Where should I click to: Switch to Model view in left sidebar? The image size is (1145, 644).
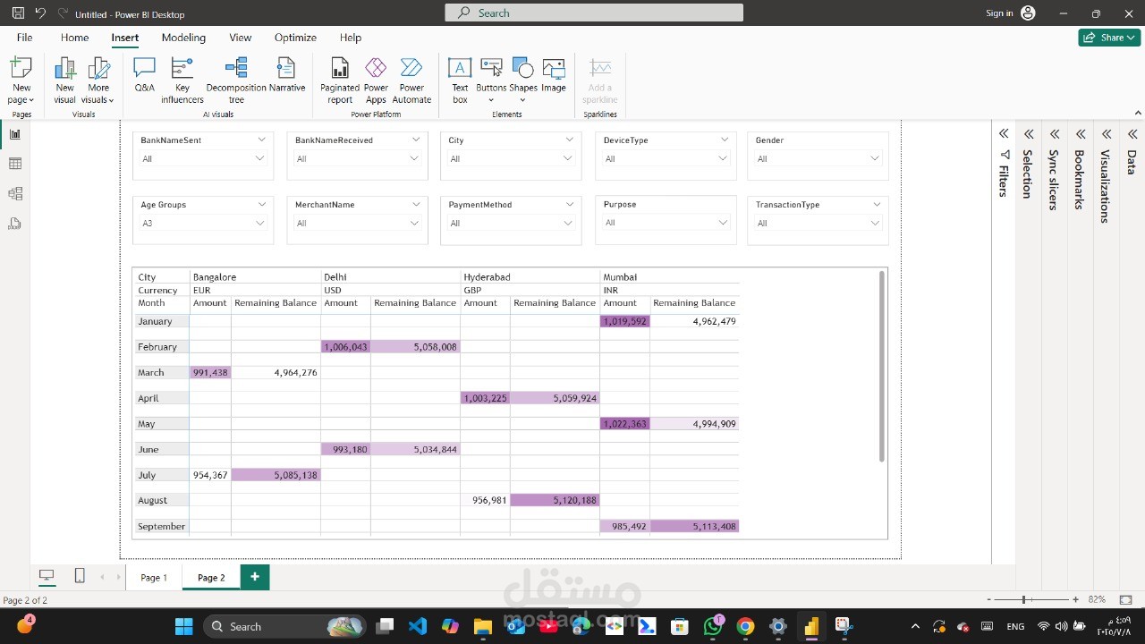click(15, 193)
